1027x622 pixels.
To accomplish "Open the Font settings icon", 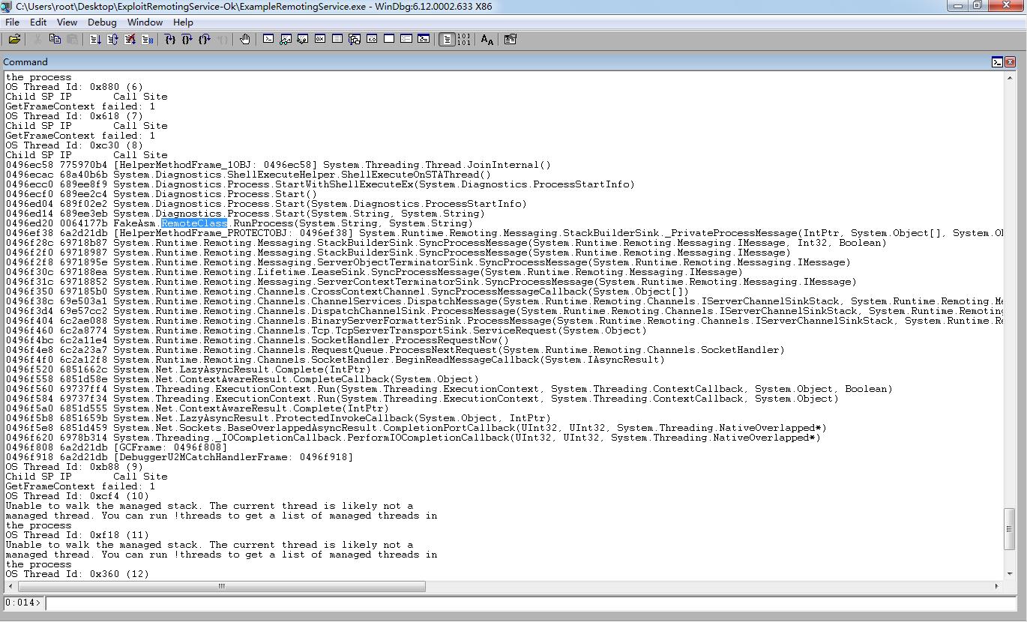I will (487, 39).
